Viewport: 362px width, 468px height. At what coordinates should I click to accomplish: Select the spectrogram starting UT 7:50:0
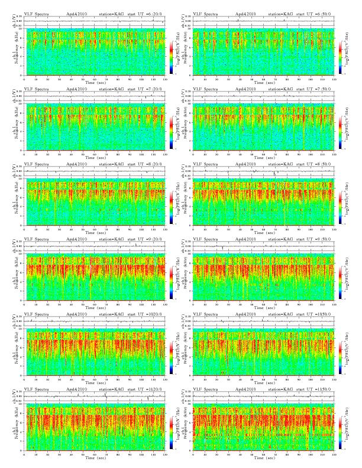264,127
